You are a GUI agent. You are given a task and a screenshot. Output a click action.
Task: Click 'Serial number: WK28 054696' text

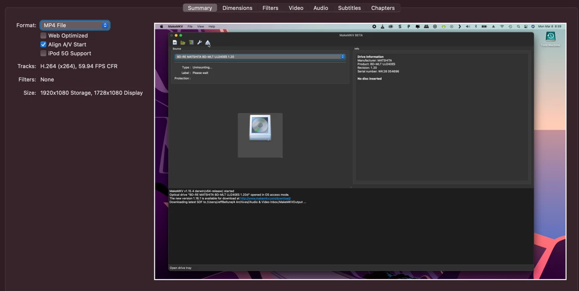[378, 72]
